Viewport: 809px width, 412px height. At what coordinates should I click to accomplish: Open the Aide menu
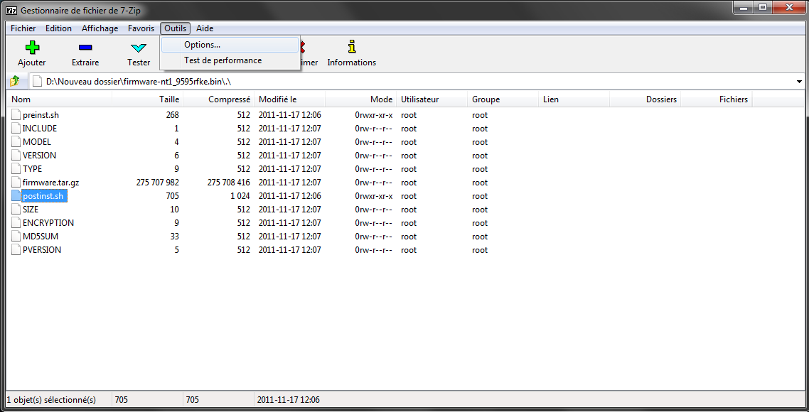tap(205, 28)
